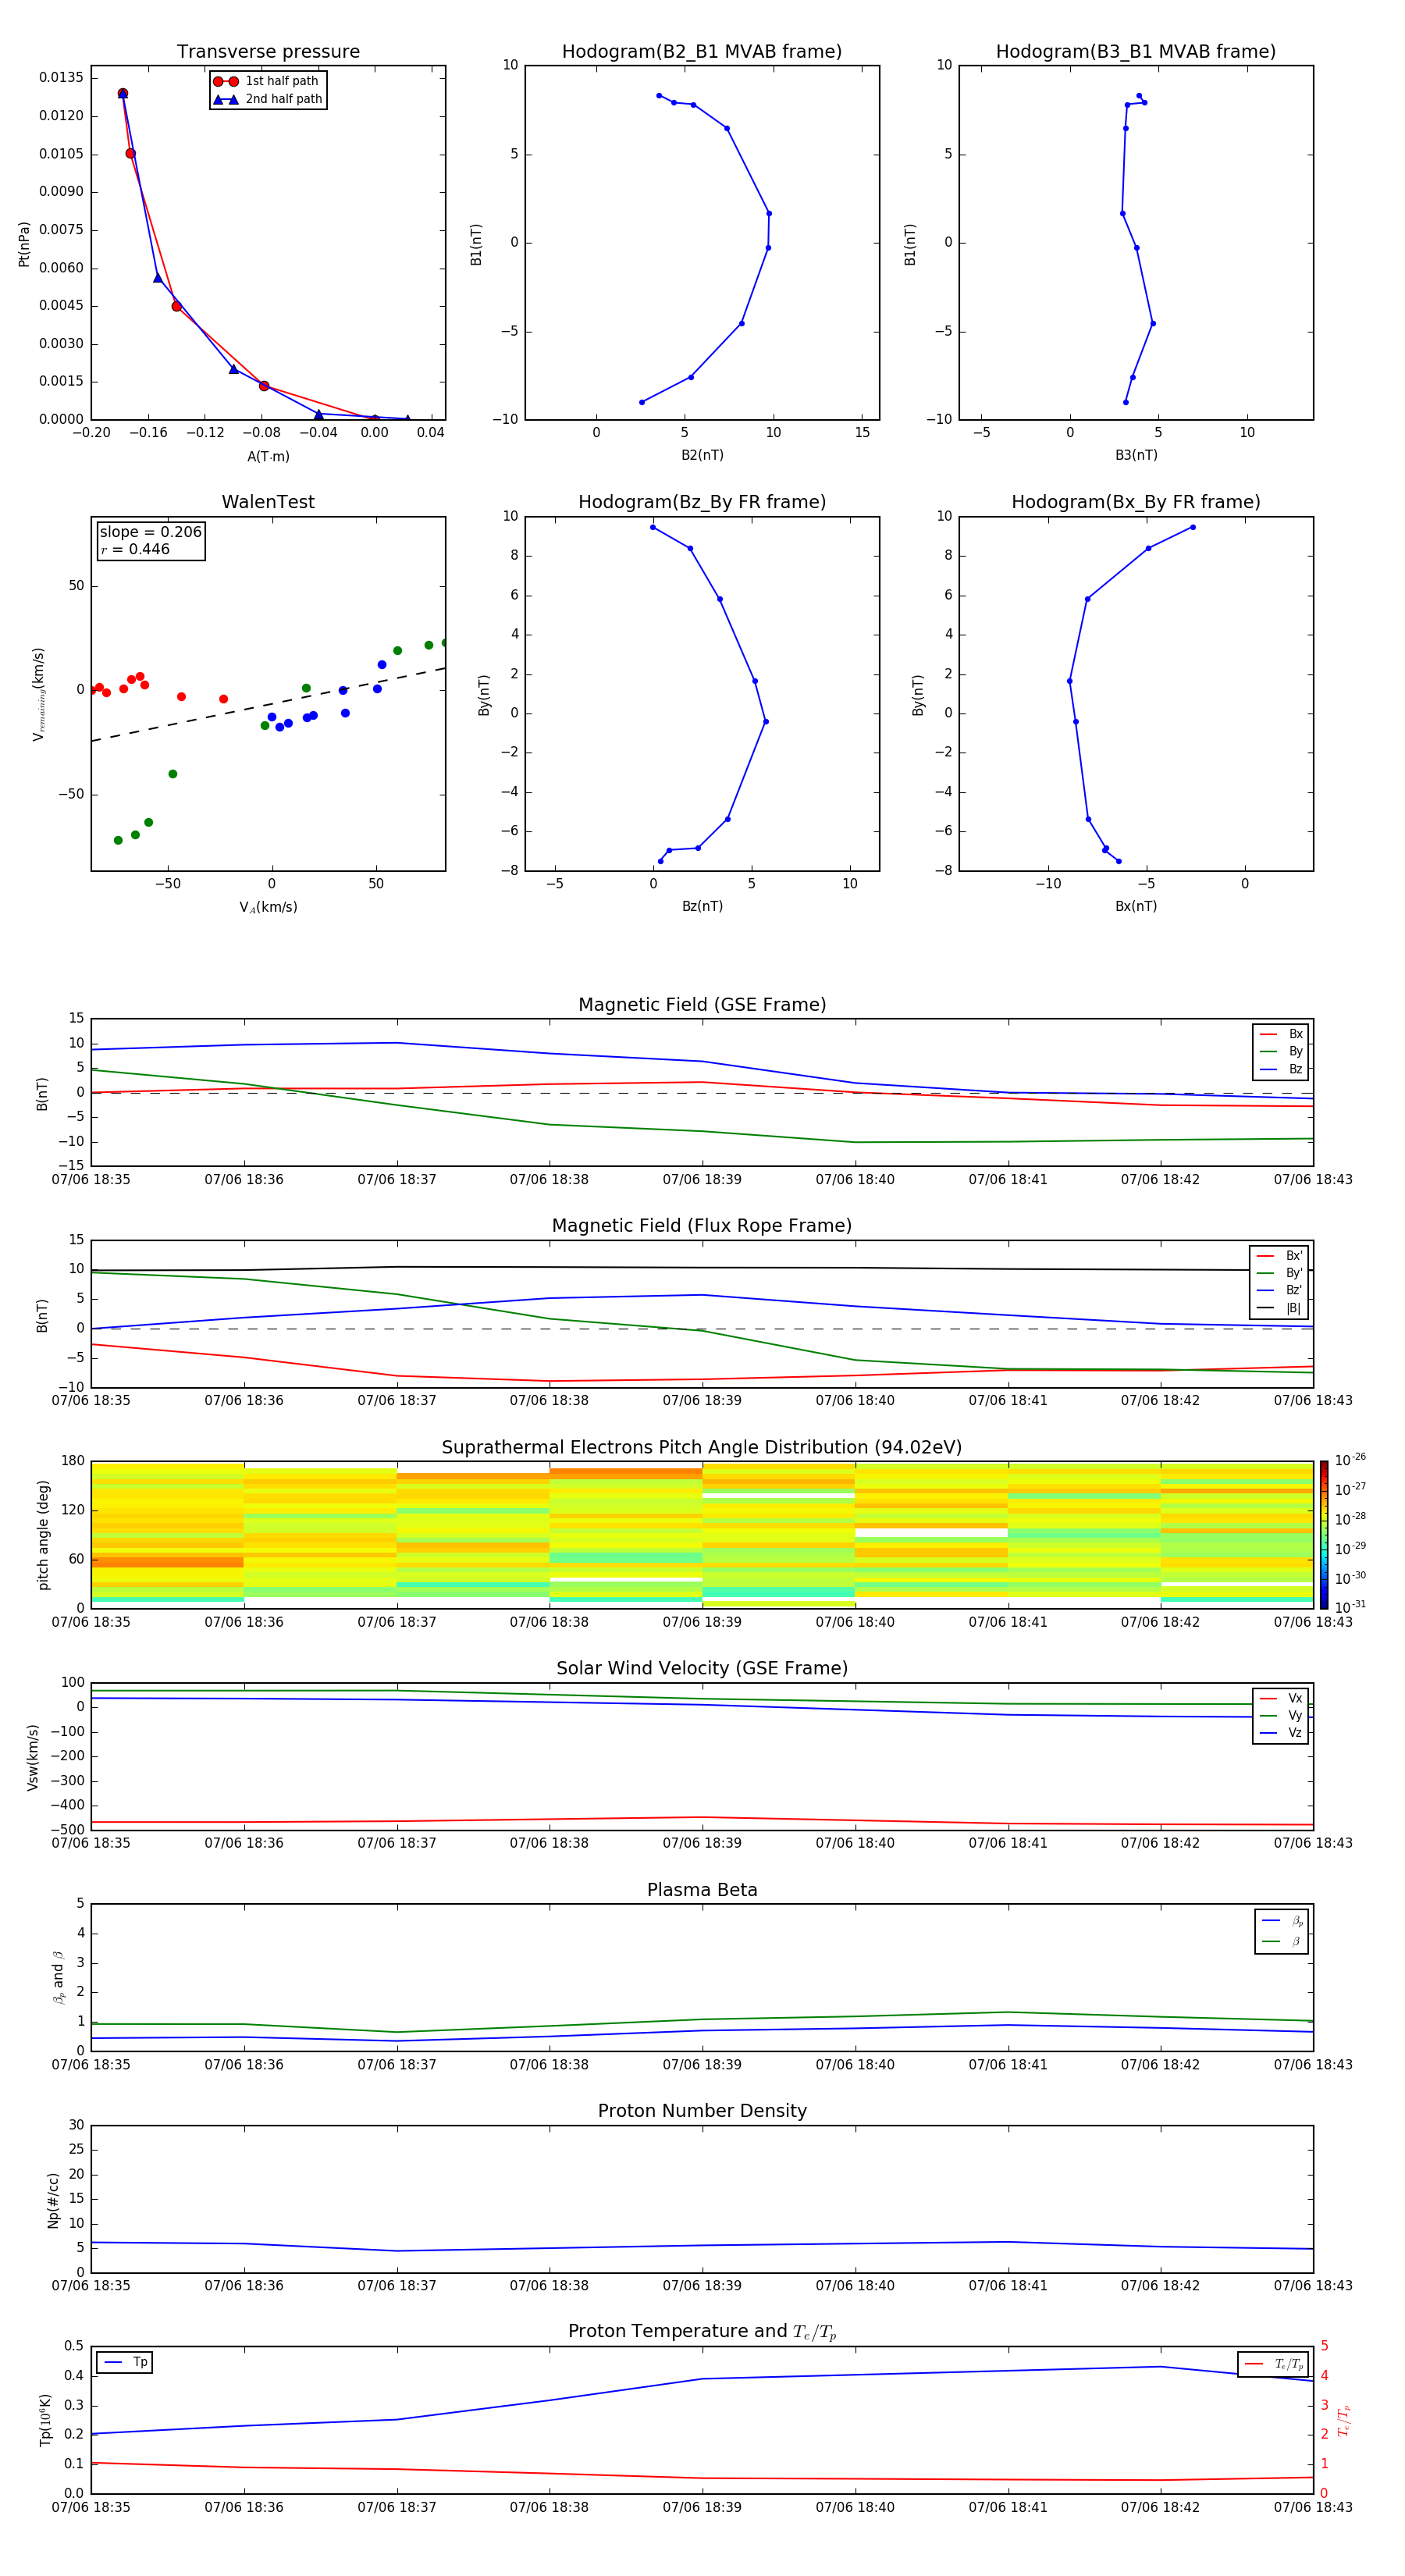Viewport: 1405px width, 2576px height.
Task: Click the "Magnetic Field (Flux Rope Frame)" title
Action: coord(702,1226)
